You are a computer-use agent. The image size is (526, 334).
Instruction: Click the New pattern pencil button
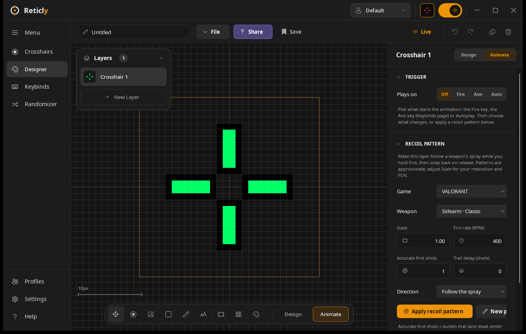[491, 311]
